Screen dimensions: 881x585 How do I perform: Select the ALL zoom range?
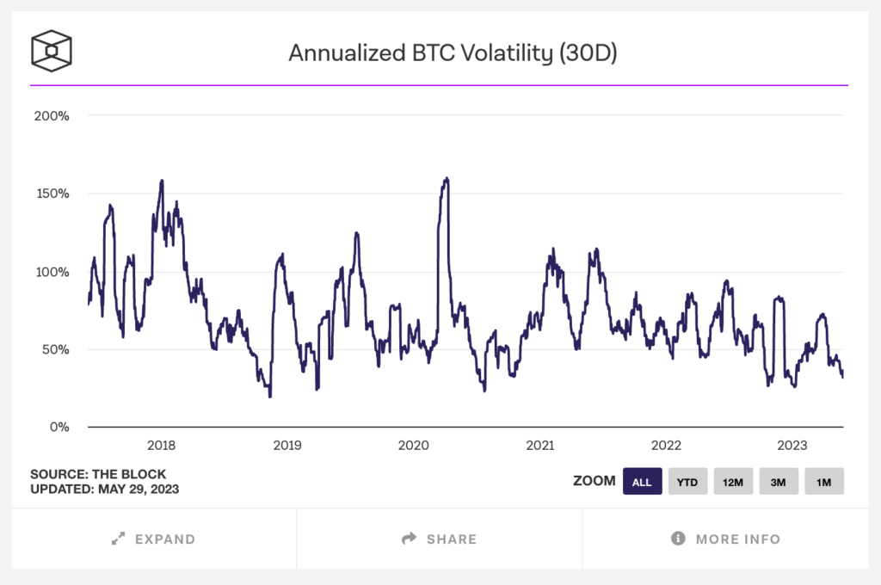coord(642,481)
